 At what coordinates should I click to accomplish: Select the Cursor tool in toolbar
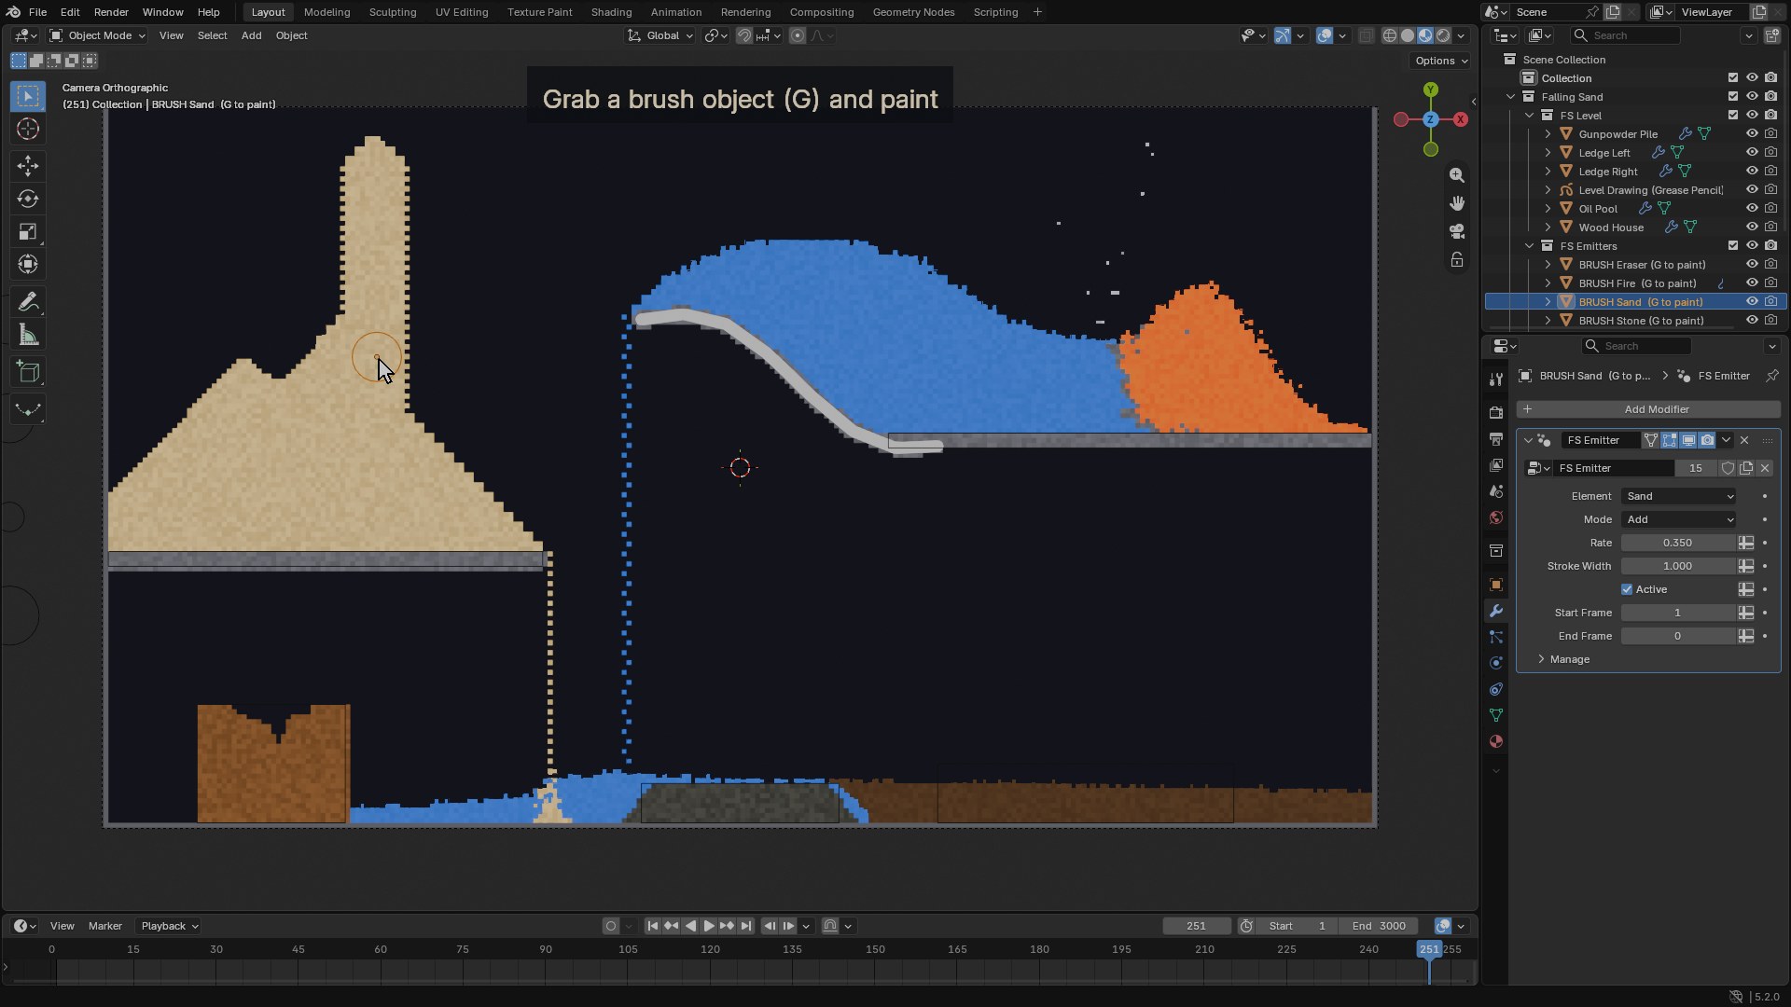[x=28, y=129]
